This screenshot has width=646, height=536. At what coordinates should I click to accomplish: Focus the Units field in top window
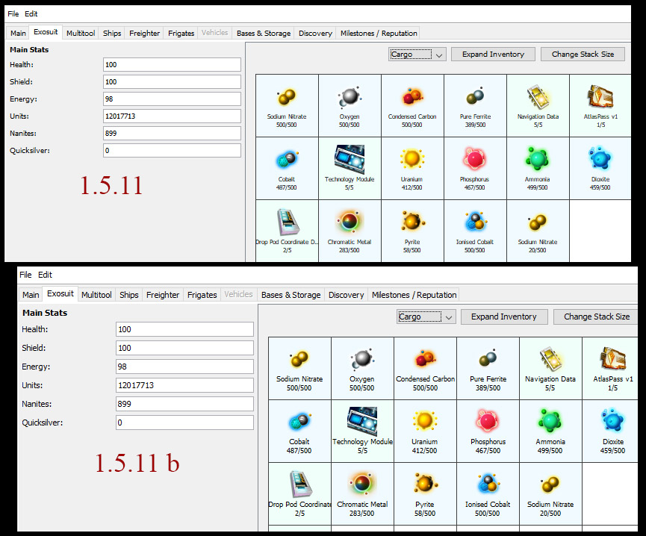pos(173,116)
